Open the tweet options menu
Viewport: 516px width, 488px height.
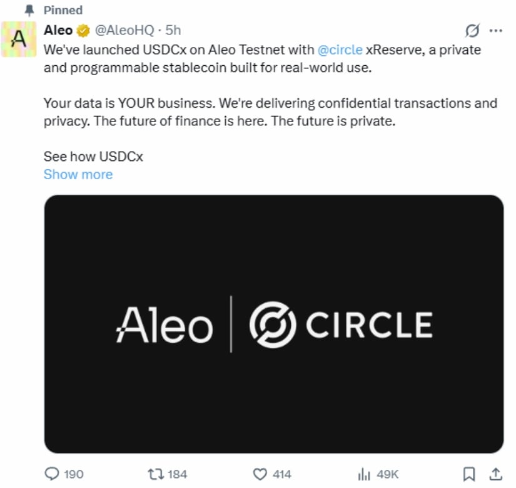point(496,30)
